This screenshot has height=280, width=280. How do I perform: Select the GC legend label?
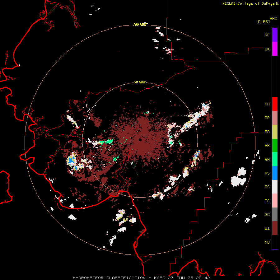point(267,215)
